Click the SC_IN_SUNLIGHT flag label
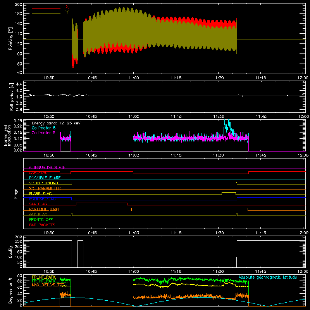Image resolution: width=310 pixels, height=310 pixels. (45, 183)
